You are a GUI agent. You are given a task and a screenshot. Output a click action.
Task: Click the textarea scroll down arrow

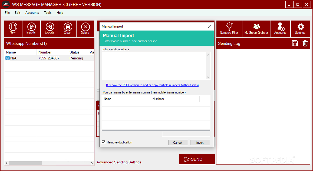(208, 77)
